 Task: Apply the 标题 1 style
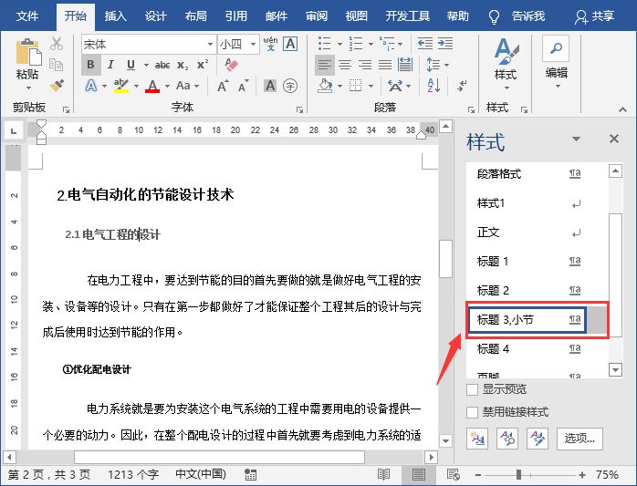click(x=529, y=261)
